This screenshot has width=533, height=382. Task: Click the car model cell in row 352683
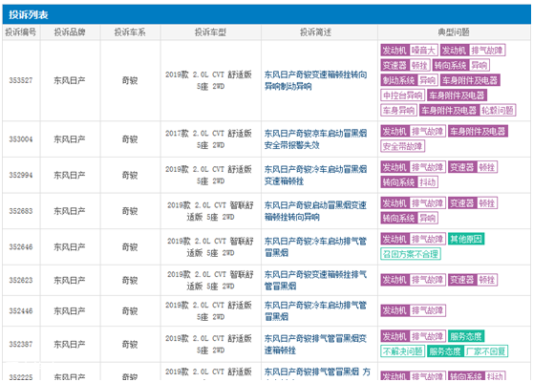(x=210, y=211)
